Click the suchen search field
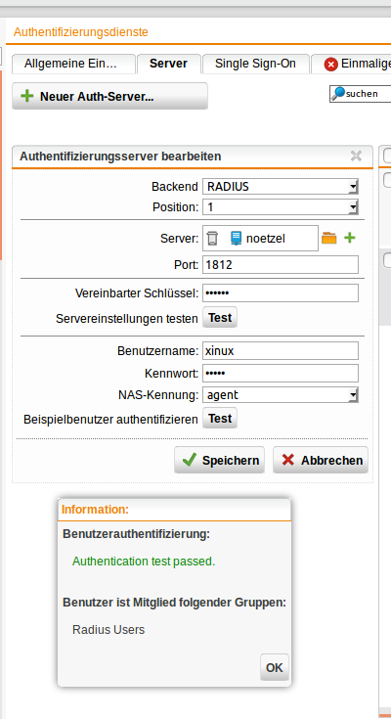The height and width of the screenshot is (719, 391). click(x=361, y=94)
